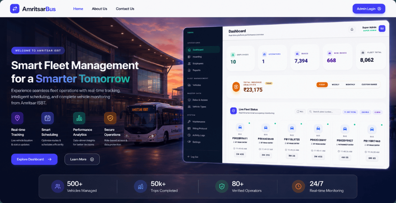Switch revenue analytics to Monthly
The image size is (396, 203).
coord(350,85)
